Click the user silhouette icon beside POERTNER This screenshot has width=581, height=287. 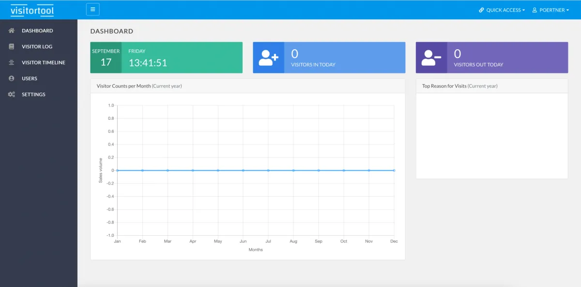point(534,10)
